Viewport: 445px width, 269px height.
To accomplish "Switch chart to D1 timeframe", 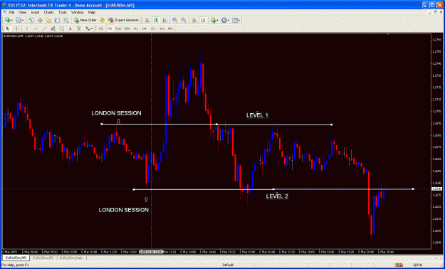I will click(153, 28).
